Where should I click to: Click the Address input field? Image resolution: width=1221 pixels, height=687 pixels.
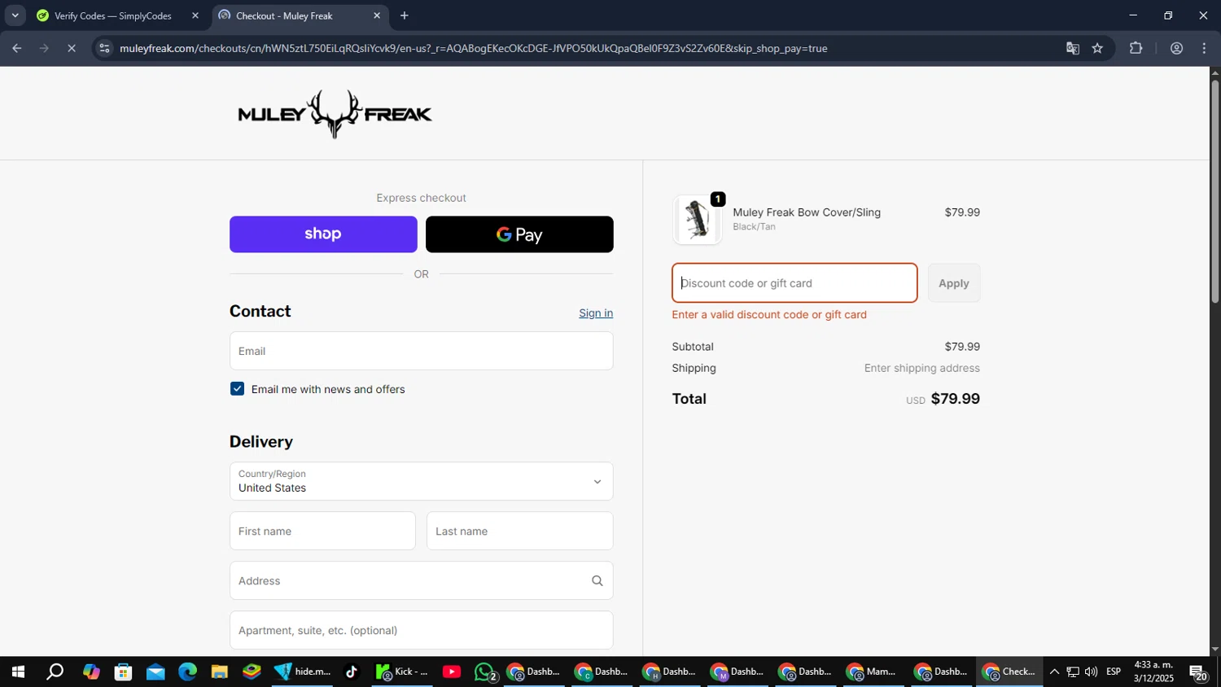(421, 580)
